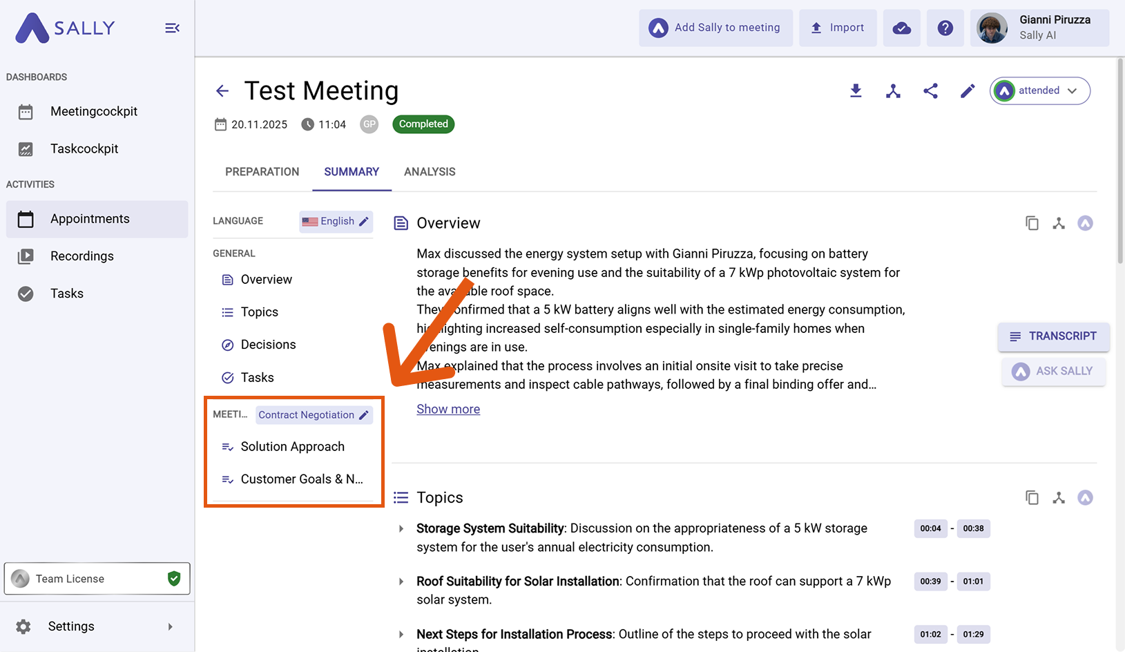Viewport: 1125px width, 652px height.
Task: Switch to the ANALYSIS tab
Action: click(430, 172)
